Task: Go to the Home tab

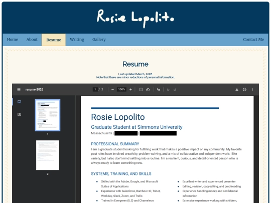Action: point(13,40)
